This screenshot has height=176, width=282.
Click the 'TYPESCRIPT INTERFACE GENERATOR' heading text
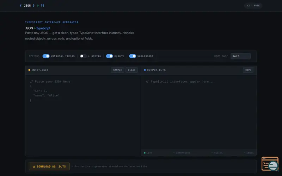coord(52,22)
